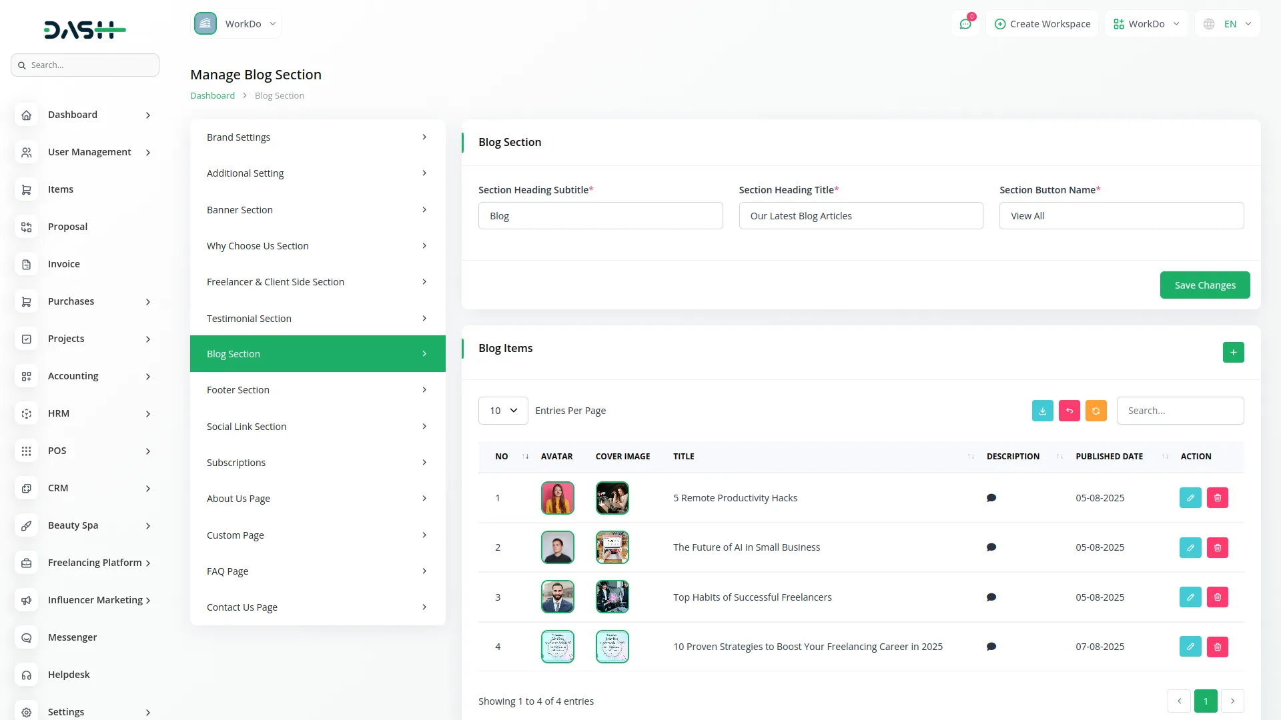Click the orange refresh icon above Blog Items
This screenshot has height=720, width=1281.
(x=1096, y=411)
